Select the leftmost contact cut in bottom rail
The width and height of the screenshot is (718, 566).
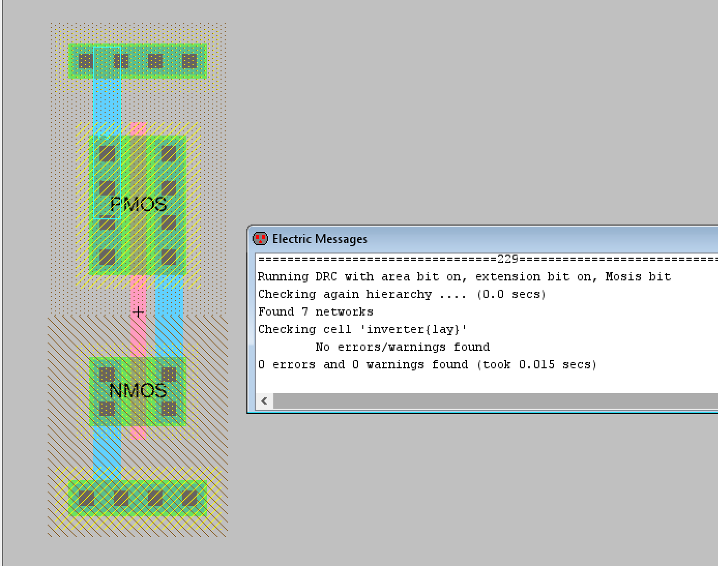(86, 498)
